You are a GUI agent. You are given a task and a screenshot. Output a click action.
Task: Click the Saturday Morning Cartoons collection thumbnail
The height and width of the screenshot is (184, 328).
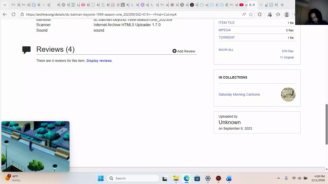click(x=288, y=94)
